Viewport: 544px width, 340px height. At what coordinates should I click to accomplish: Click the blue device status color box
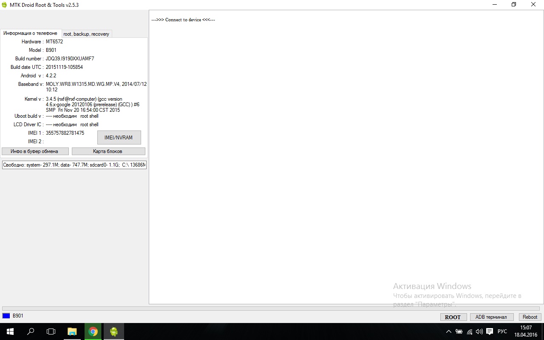click(6, 316)
